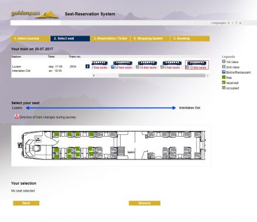The height and width of the screenshot is (222, 257).
Task: Click the green 'free' legend swatch
Action: (224, 77)
